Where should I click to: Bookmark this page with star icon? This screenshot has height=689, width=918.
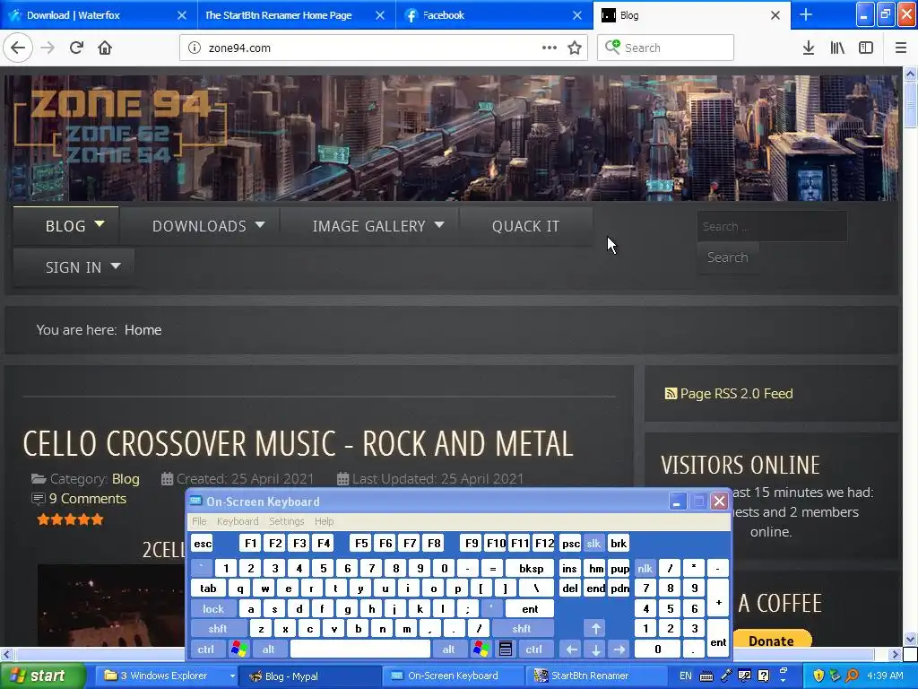575,48
